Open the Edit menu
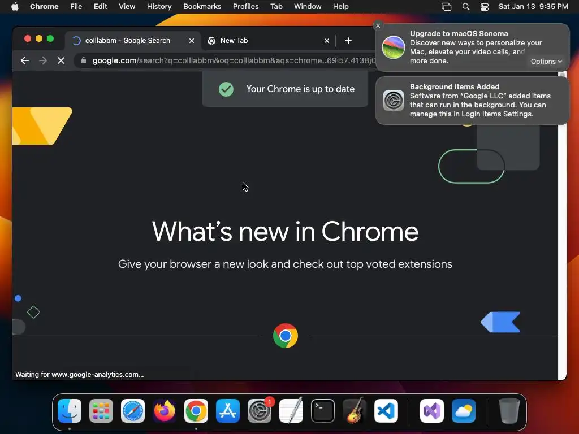Screen dimensions: 579x434 coord(101,7)
